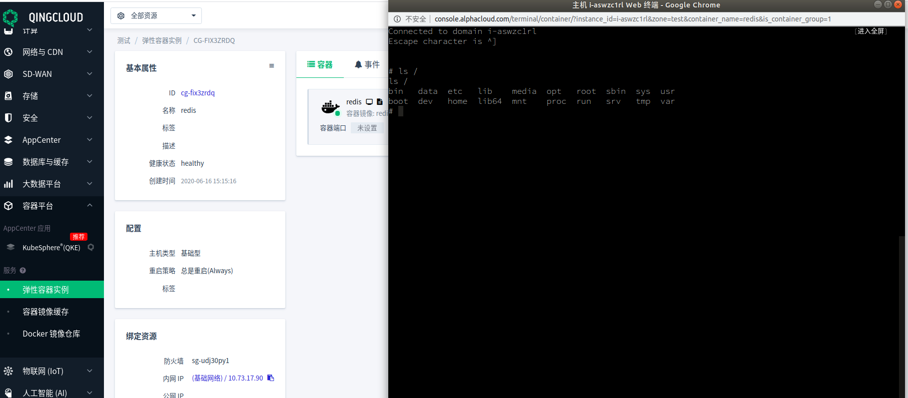
Task: Click the 测试 breadcrumb link
Action: (x=123, y=40)
